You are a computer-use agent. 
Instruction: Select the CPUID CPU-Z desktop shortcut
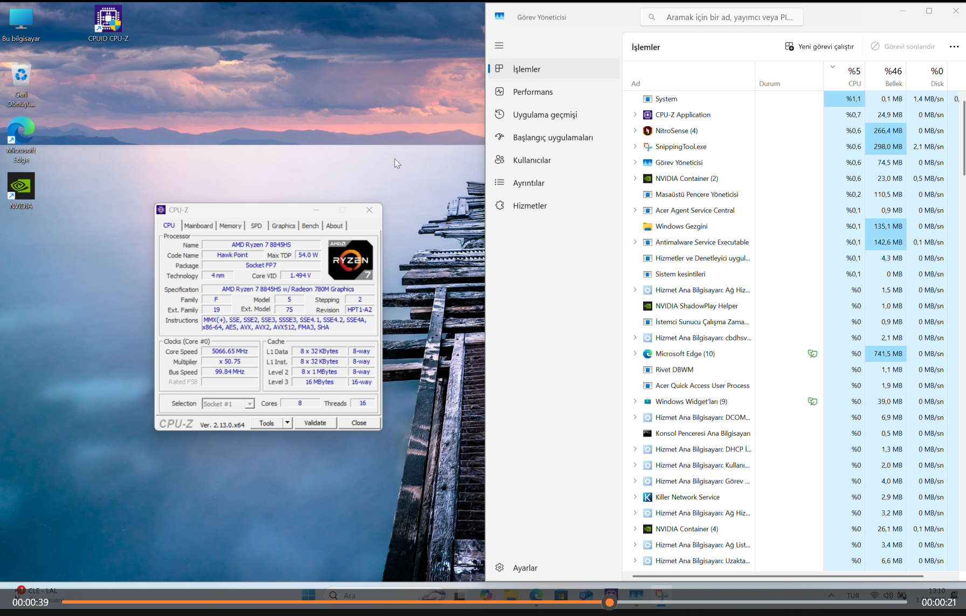click(108, 24)
